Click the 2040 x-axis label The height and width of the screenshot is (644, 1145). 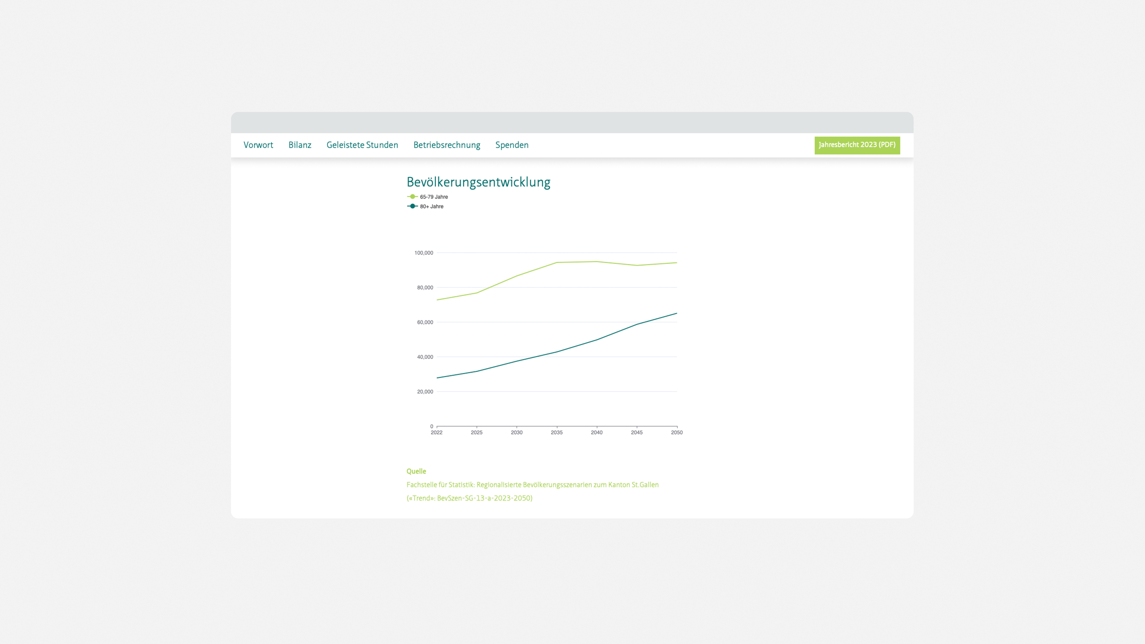tap(596, 432)
